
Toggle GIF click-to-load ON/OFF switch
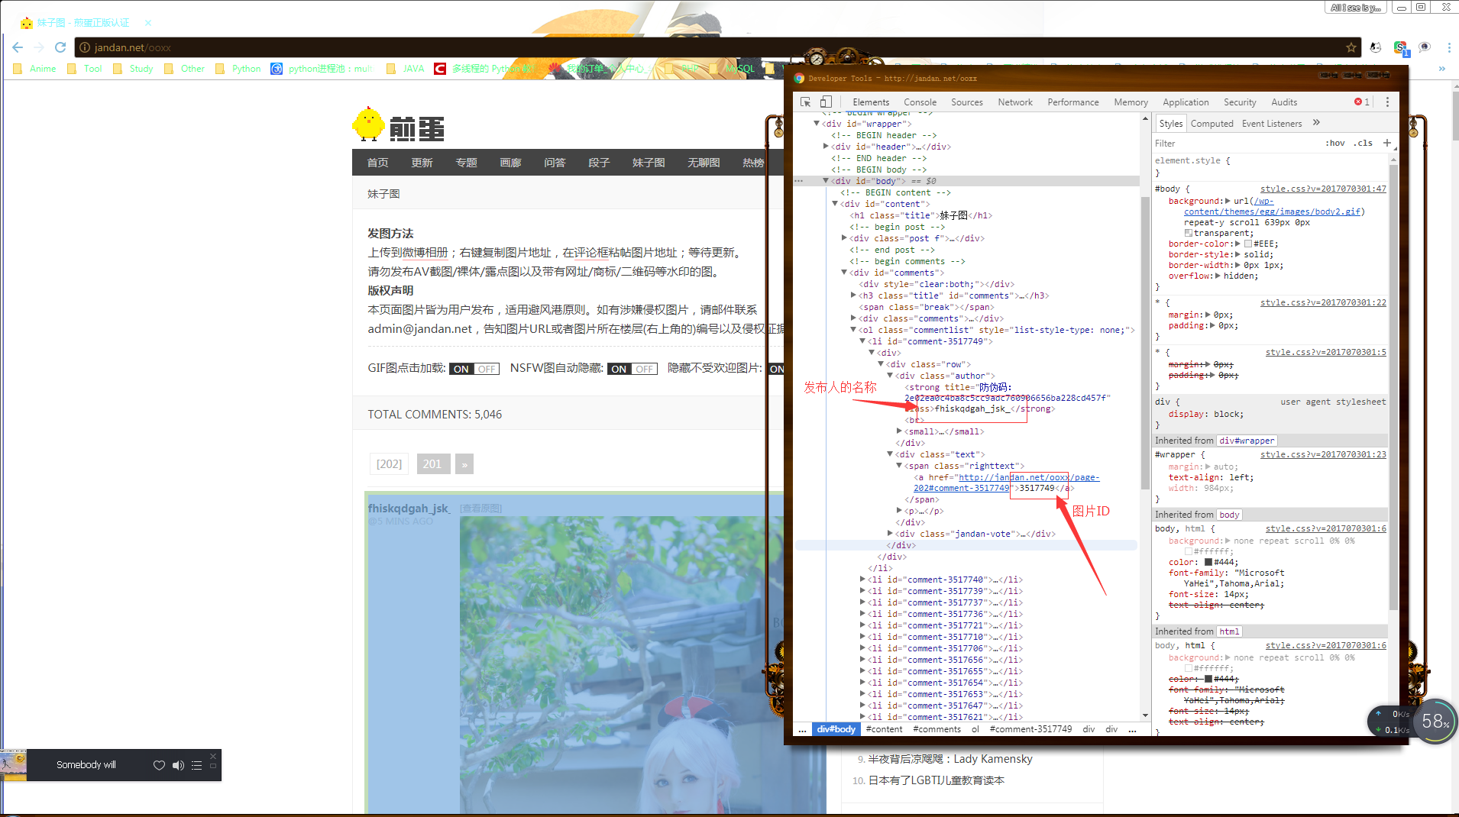coord(474,369)
